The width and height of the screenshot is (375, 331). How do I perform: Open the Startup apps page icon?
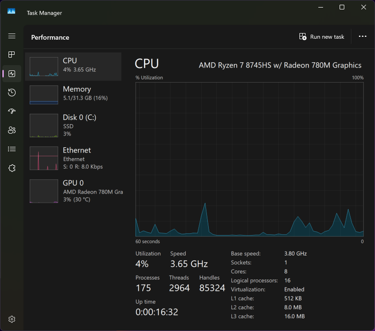pyautogui.click(x=12, y=111)
